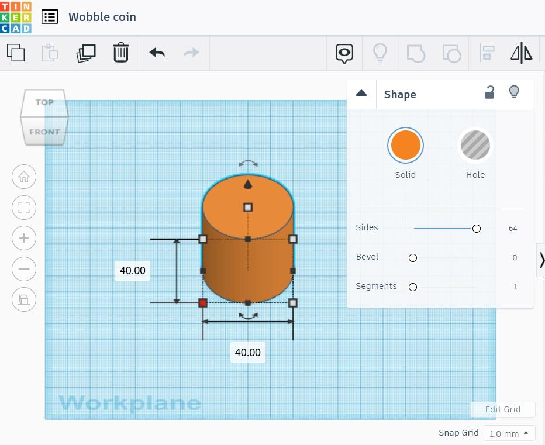Click the Duplicate and repeat icon
545x445 pixels.
86,53
